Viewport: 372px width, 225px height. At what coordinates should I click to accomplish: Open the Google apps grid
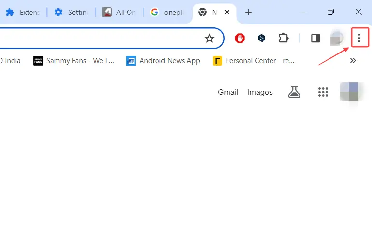point(323,92)
